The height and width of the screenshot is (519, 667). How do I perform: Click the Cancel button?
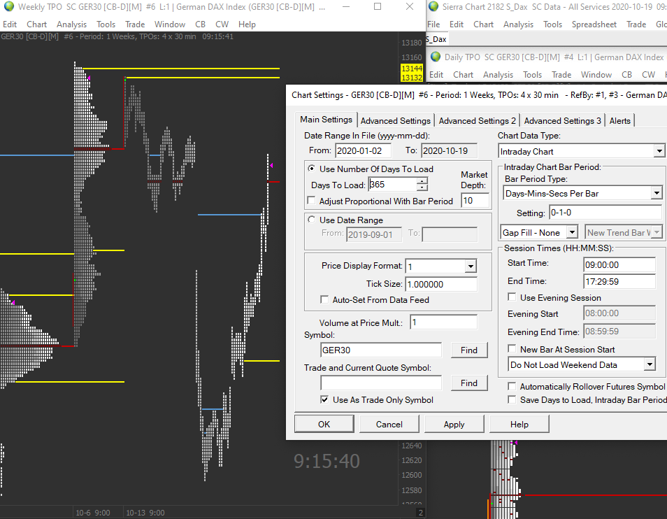[389, 424]
